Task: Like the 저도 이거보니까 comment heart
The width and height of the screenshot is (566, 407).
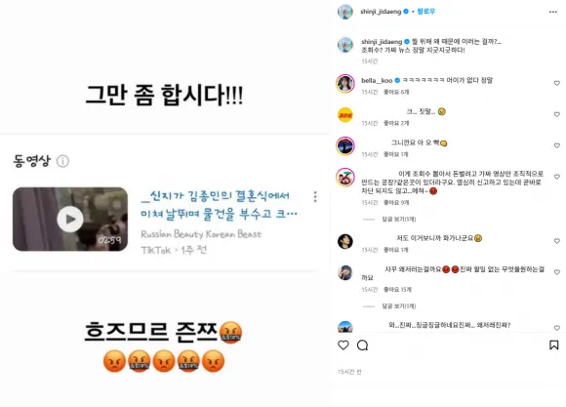Action: (557, 241)
